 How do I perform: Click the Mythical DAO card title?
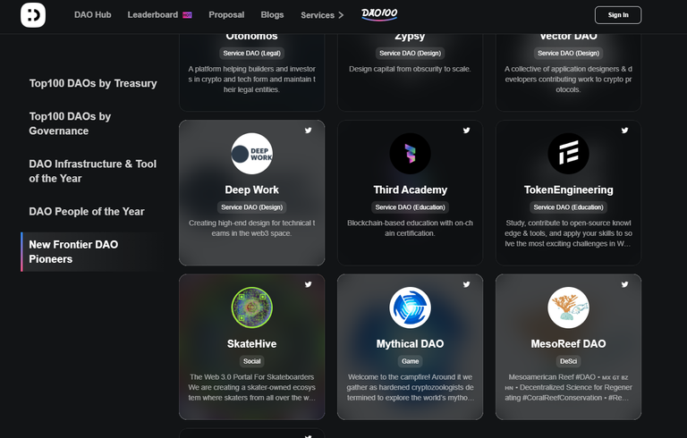pos(410,344)
